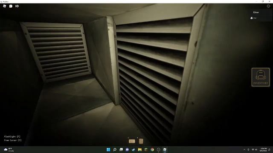Open the volume control in the tray
Image resolution: width=273 pixels, height=153 pixels.
coord(256,150)
